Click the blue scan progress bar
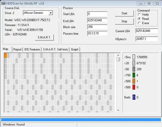The width and height of the screenshot is (162, 127). 81,120
